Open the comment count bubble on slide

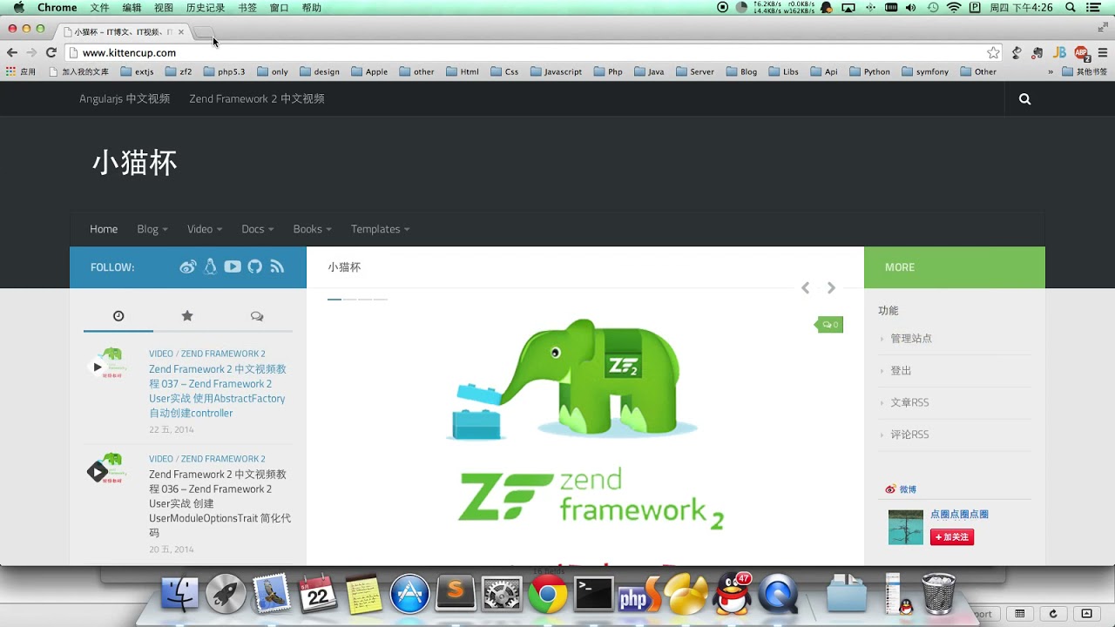(x=830, y=325)
